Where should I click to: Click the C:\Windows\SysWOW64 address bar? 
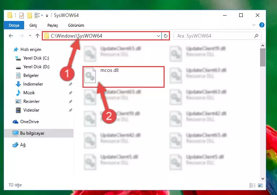pos(102,36)
